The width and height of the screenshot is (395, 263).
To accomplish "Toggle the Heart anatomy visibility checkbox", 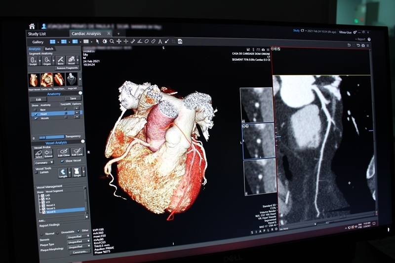I will tap(36, 113).
